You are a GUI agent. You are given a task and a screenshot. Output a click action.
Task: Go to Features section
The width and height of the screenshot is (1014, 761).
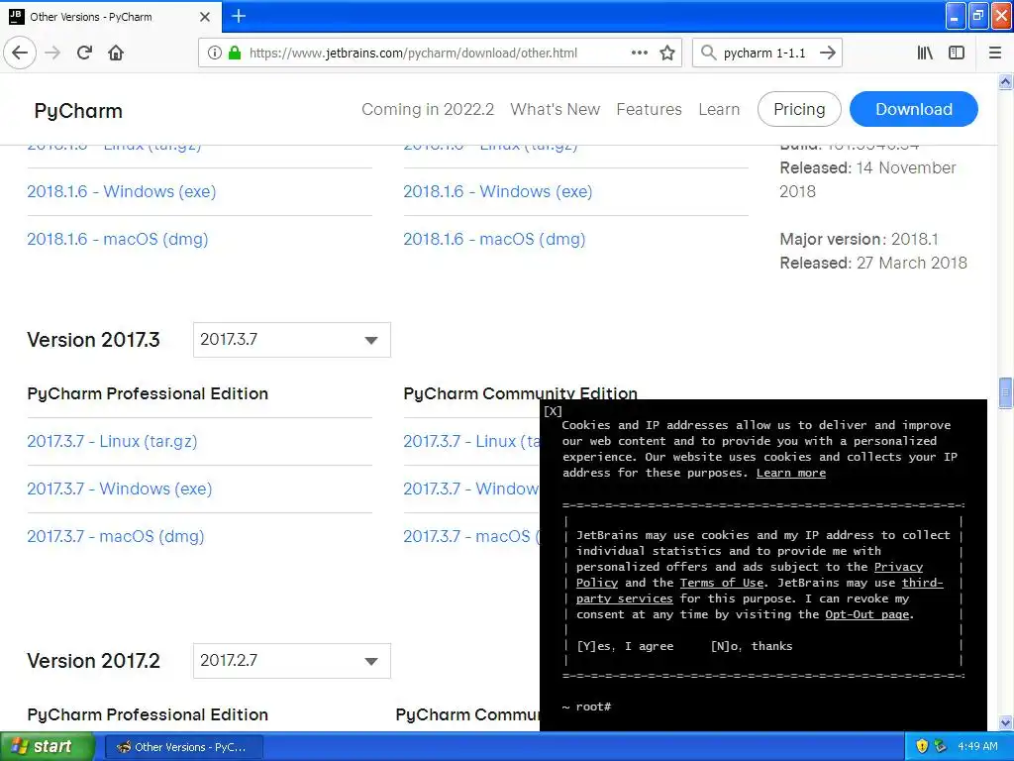coord(649,109)
